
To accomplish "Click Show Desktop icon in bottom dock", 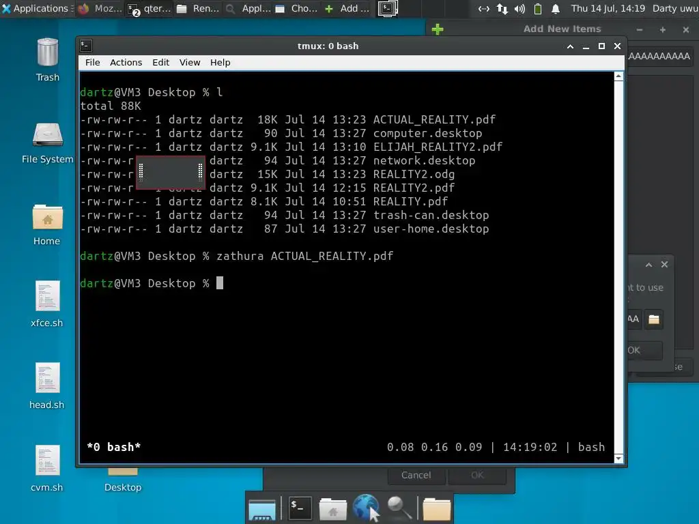I will (261, 509).
